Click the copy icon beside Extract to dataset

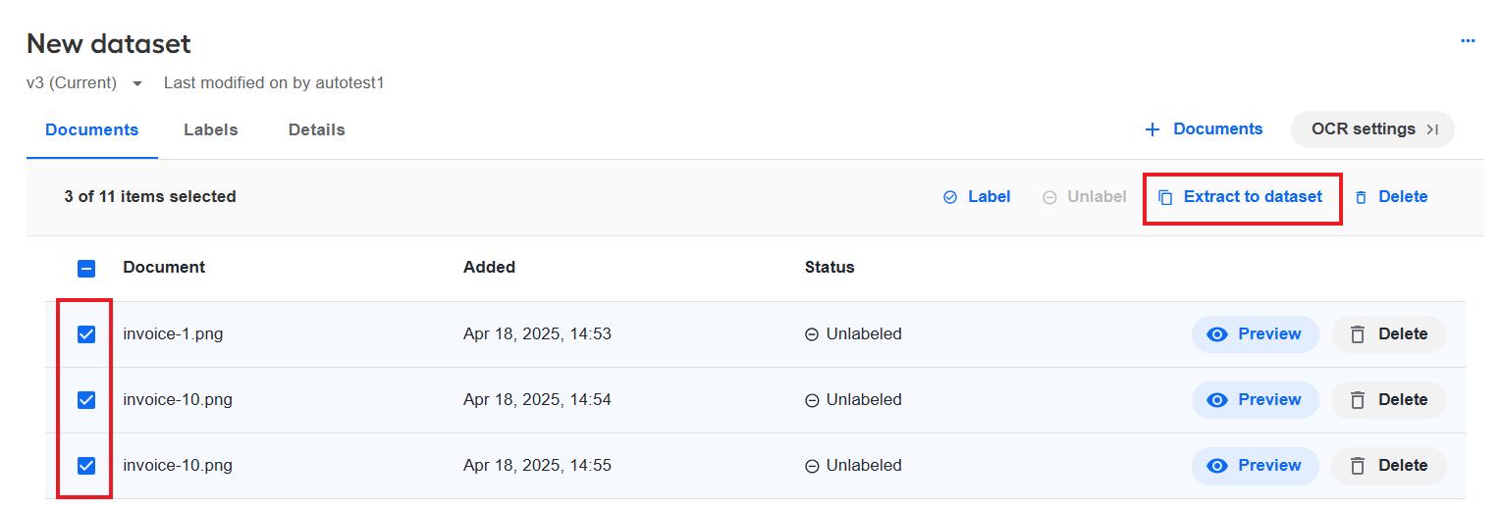(1165, 197)
